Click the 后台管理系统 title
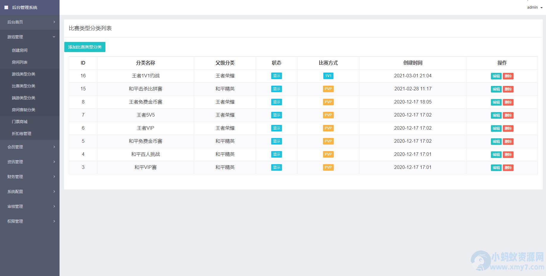 point(25,7)
